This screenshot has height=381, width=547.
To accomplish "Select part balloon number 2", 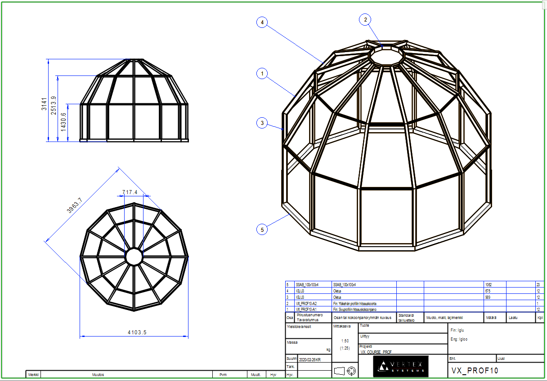I will 365,19.
